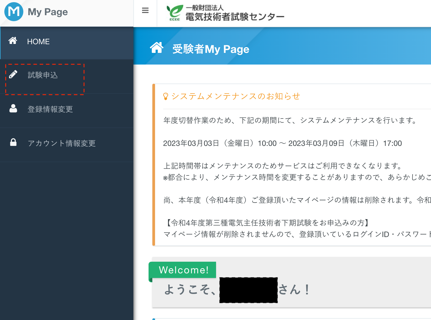The image size is (431, 320).
Task: Click the システムメンテナンスのお知らせ notice title
Action: [x=236, y=96]
